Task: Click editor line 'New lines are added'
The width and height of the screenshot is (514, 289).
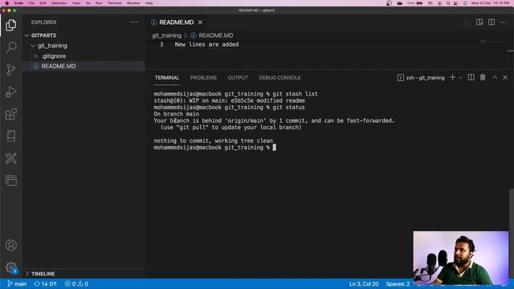Action: (x=206, y=45)
